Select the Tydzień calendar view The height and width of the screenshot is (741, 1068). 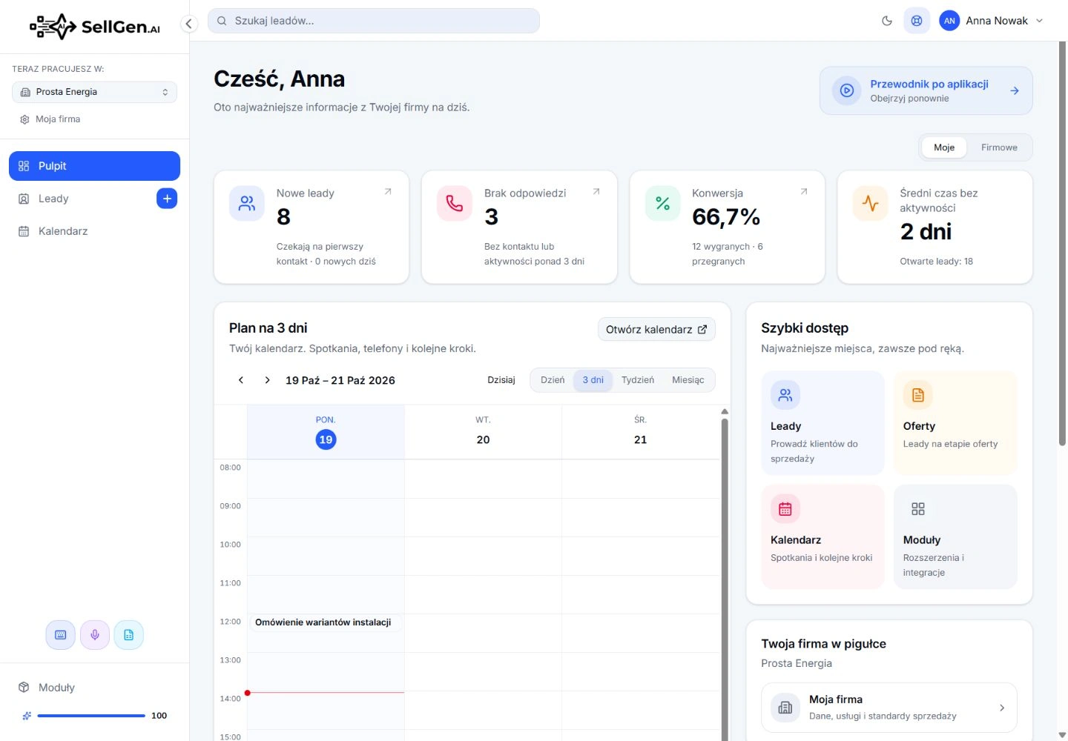point(638,380)
